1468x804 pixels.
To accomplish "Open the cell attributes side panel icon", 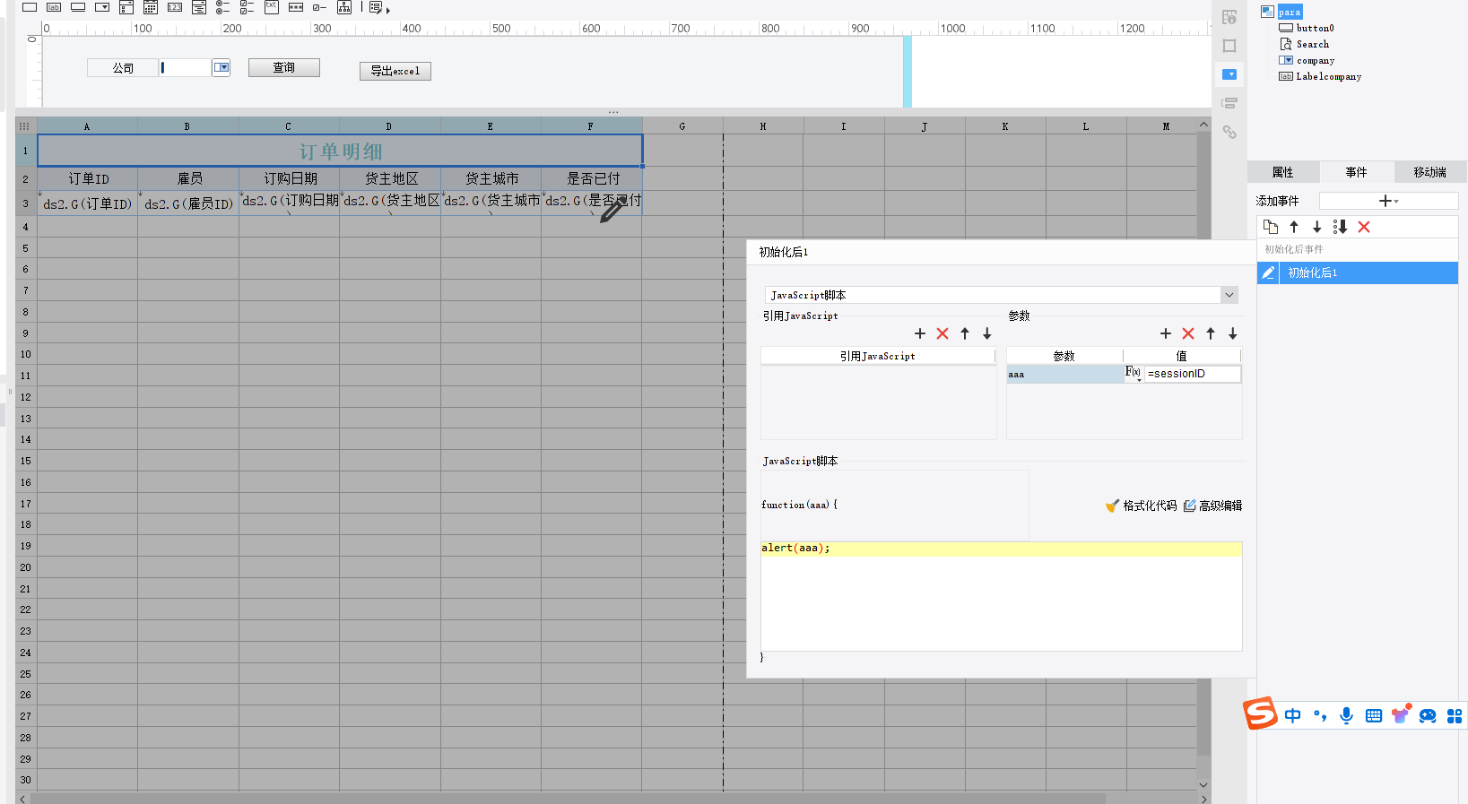I will click(1229, 46).
